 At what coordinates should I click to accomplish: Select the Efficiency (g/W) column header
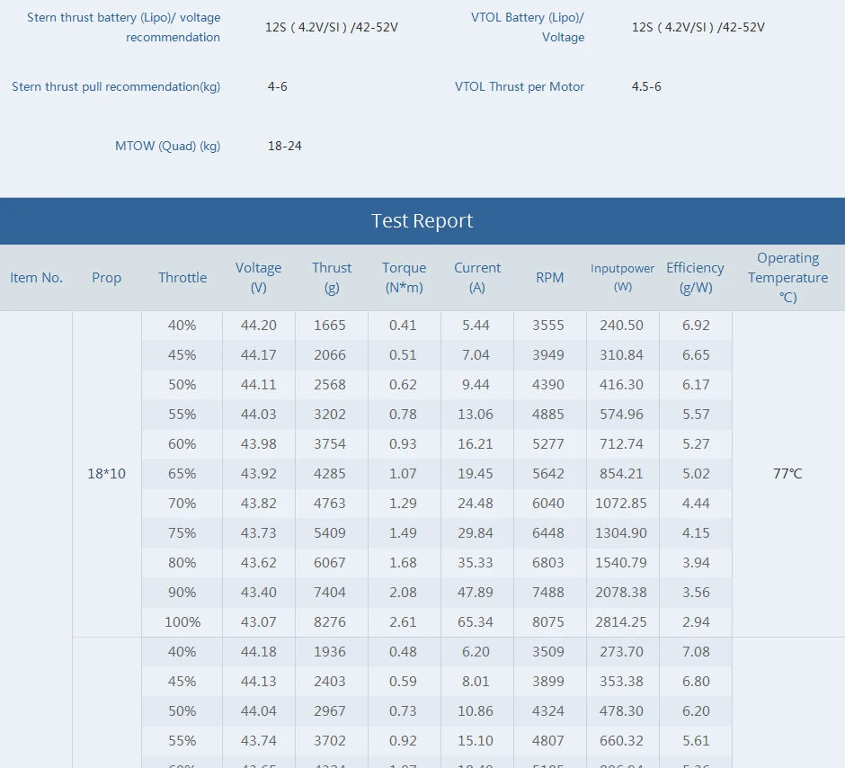tap(695, 277)
